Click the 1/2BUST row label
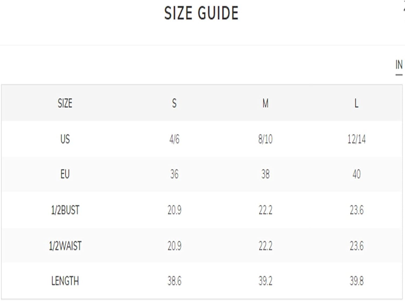 pos(65,210)
